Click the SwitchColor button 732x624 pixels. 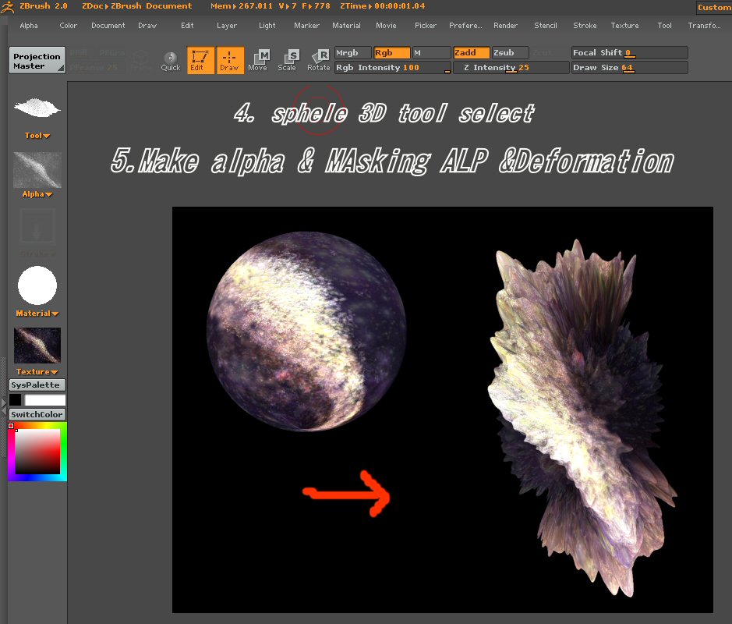37,414
